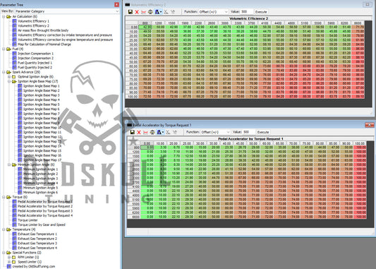Click the grayed X-axis icon in Pedal Accelerator toolbar
The height and width of the screenshot is (269, 376).
168,132
